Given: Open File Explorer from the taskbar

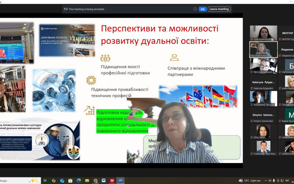Looking at the screenshot, I should (87, 181).
